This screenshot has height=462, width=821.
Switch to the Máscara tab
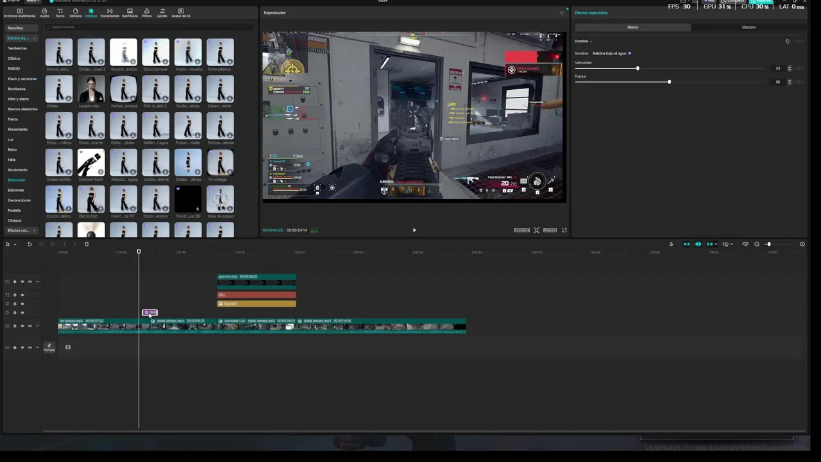point(749,28)
